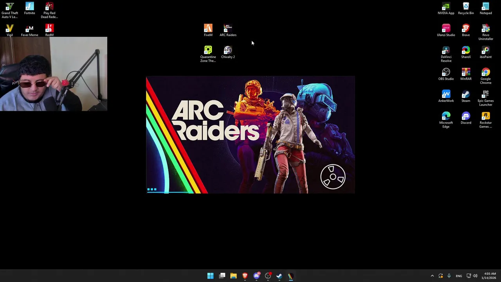
Task: Select the ARC Raiders desktop shortcut
Action: [228, 31]
